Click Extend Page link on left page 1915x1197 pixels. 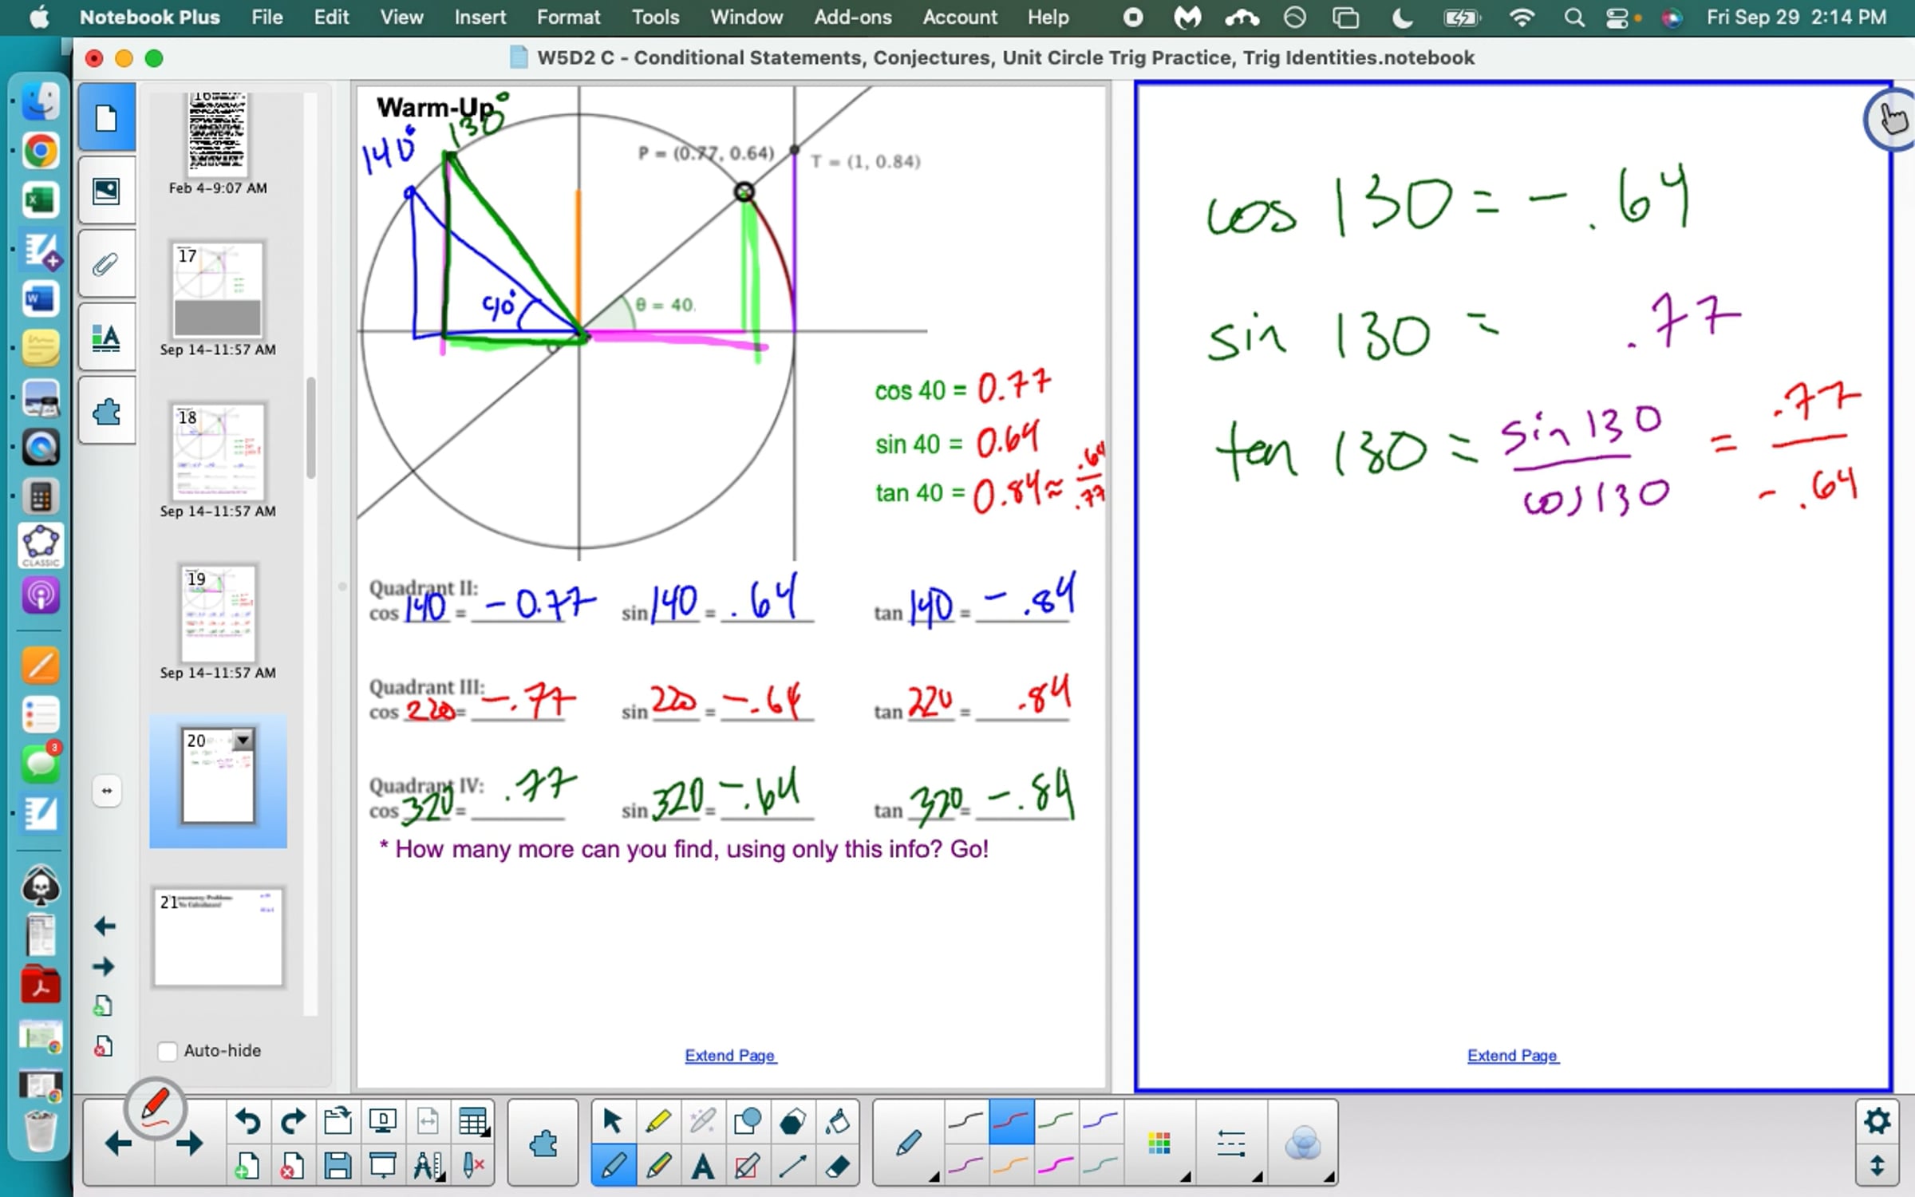tap(729, 1055)
